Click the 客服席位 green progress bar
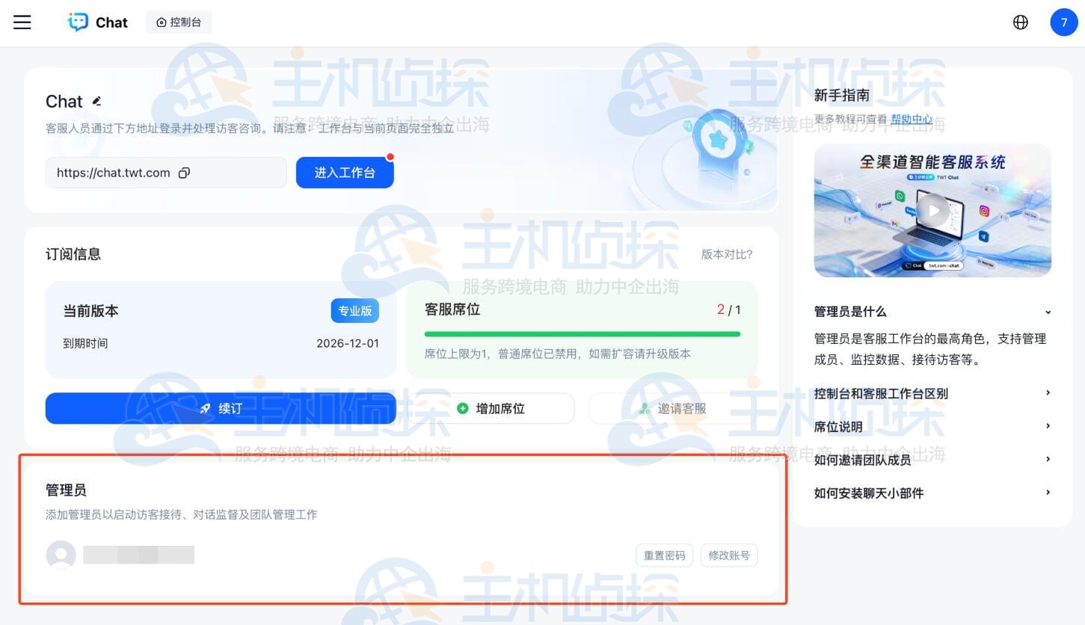This screenshot has height=625, width=1085. tap(583, 334)
